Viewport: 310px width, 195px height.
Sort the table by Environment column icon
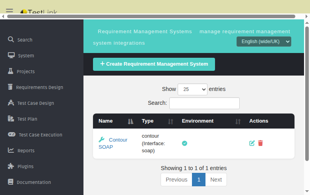point(238,121)
